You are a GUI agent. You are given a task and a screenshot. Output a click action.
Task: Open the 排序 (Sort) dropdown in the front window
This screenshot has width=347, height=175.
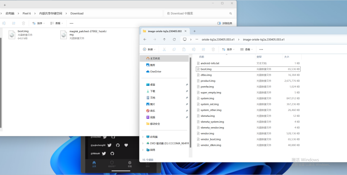[228, 50]
